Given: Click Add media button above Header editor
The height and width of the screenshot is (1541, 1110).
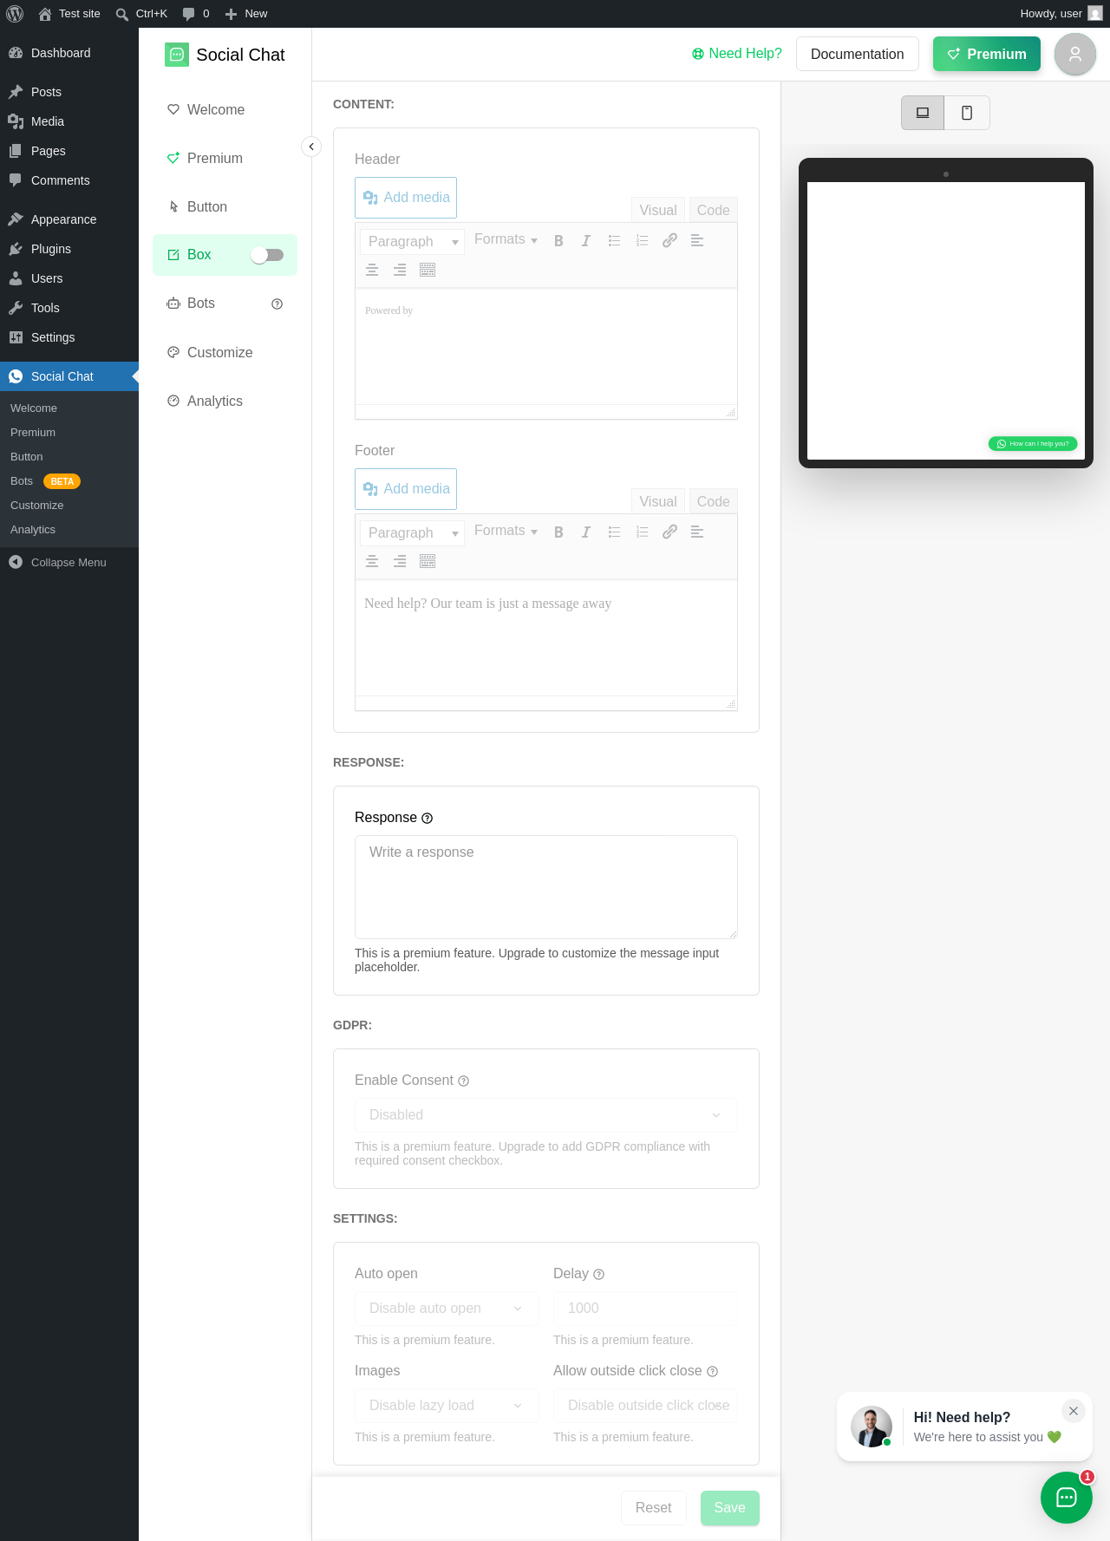Looking at the screenshot, I should click(406, 198).
